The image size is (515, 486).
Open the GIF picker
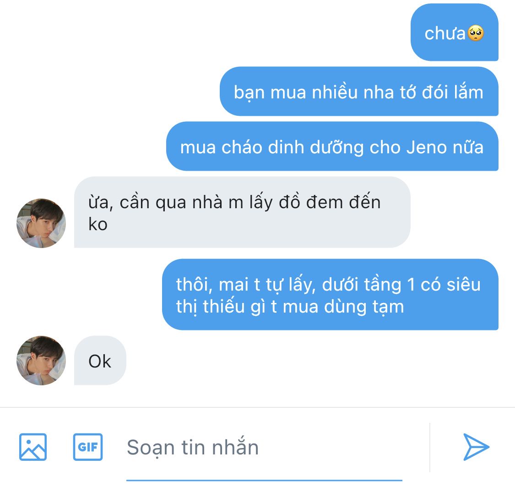(x=88, y=447)
